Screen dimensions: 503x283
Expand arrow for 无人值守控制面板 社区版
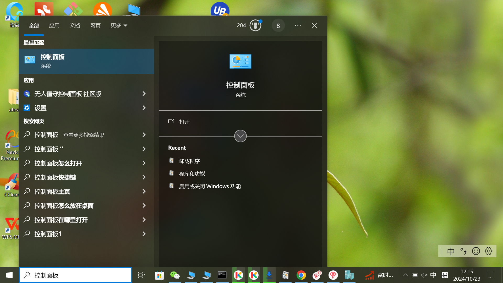tap(144, 94)
